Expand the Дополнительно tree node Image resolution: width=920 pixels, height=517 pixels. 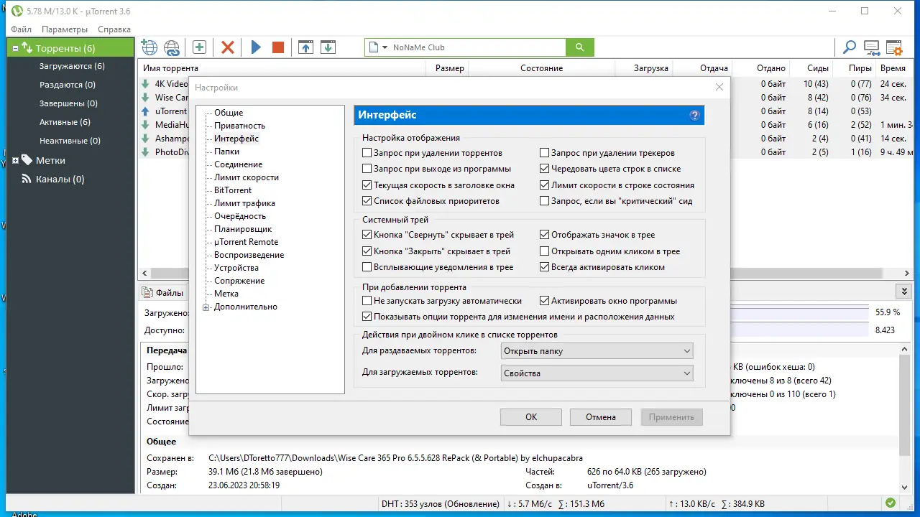(206, 307)
